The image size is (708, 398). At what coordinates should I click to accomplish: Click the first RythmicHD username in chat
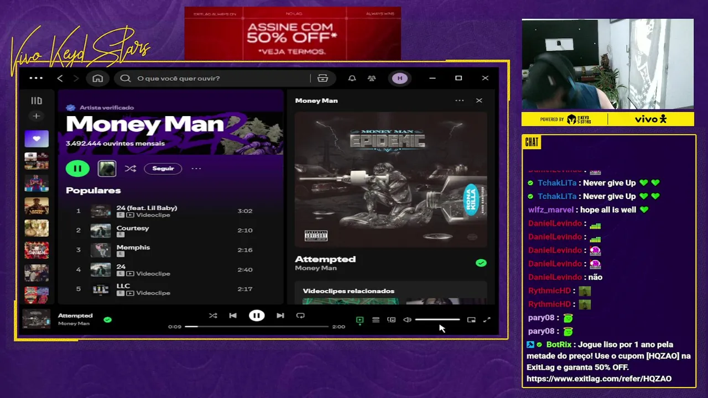coord(549,291)
